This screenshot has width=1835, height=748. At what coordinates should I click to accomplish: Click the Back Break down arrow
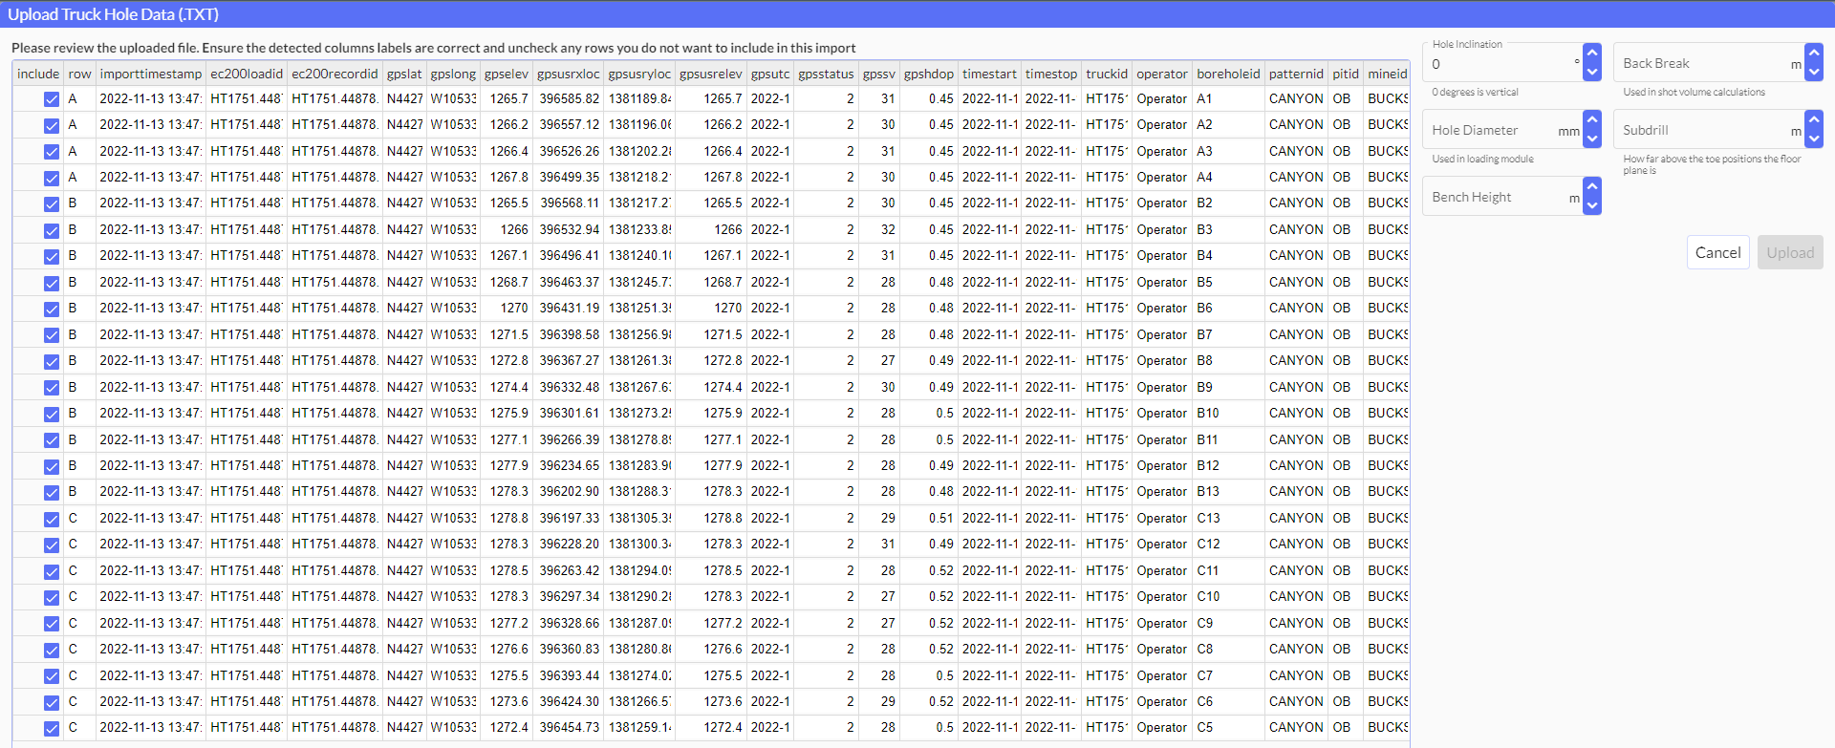pos(1813,72)
